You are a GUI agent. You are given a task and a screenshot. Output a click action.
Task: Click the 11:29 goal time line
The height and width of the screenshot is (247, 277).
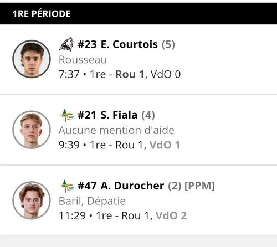click(x=123, y=216)
